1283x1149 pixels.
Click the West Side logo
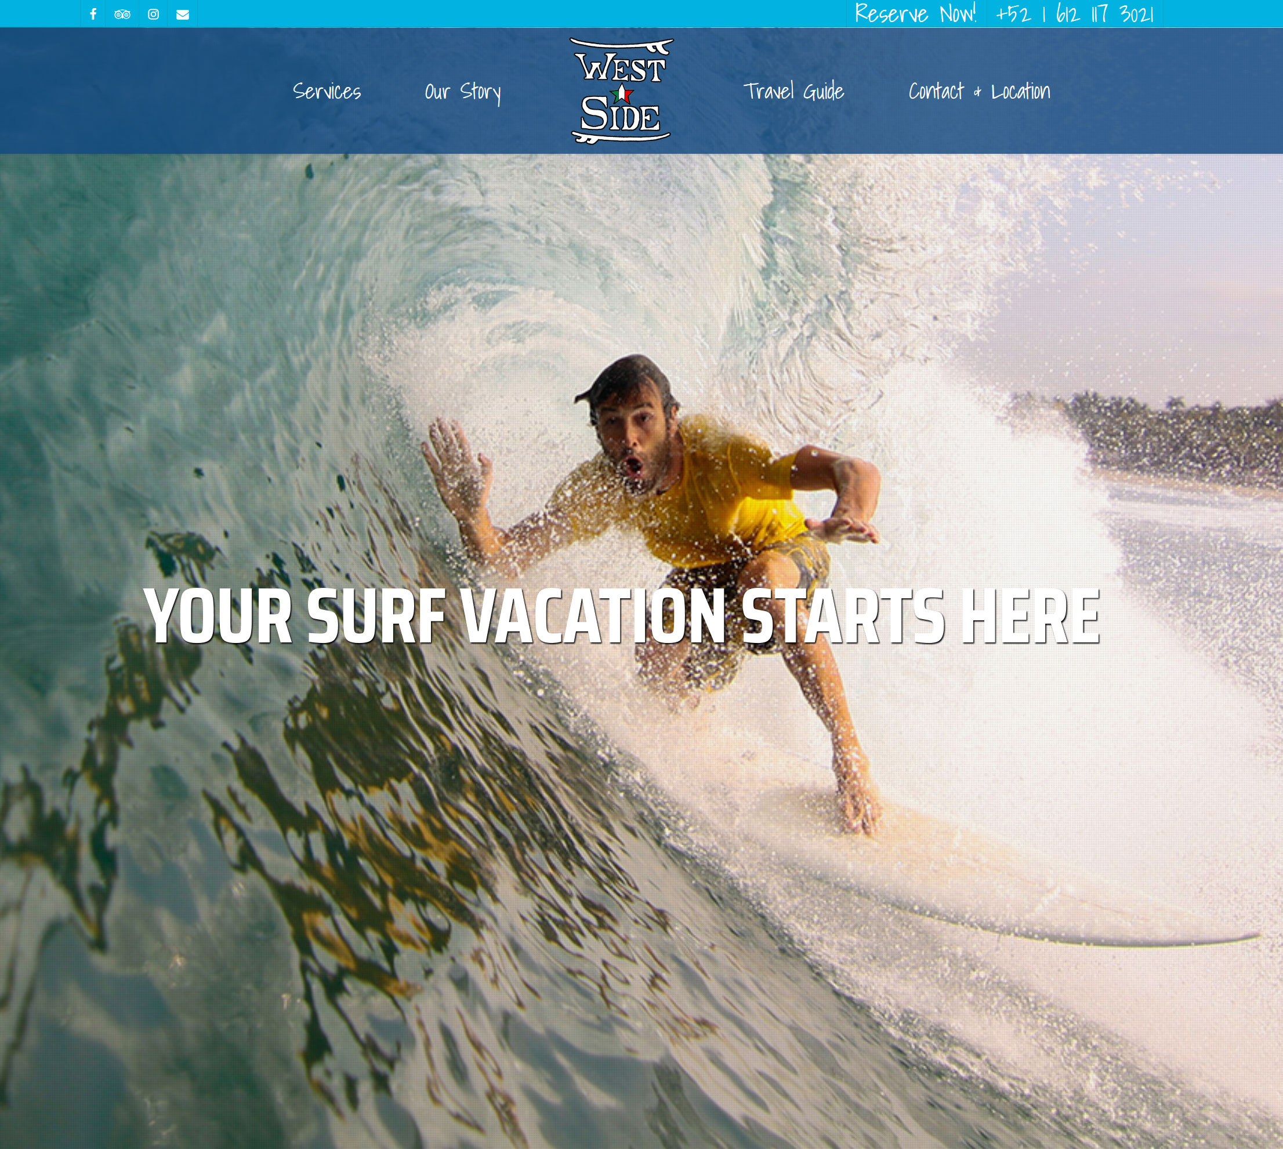[x=621, y=91]
